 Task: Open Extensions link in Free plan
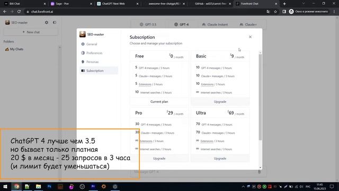click(145, 84)
